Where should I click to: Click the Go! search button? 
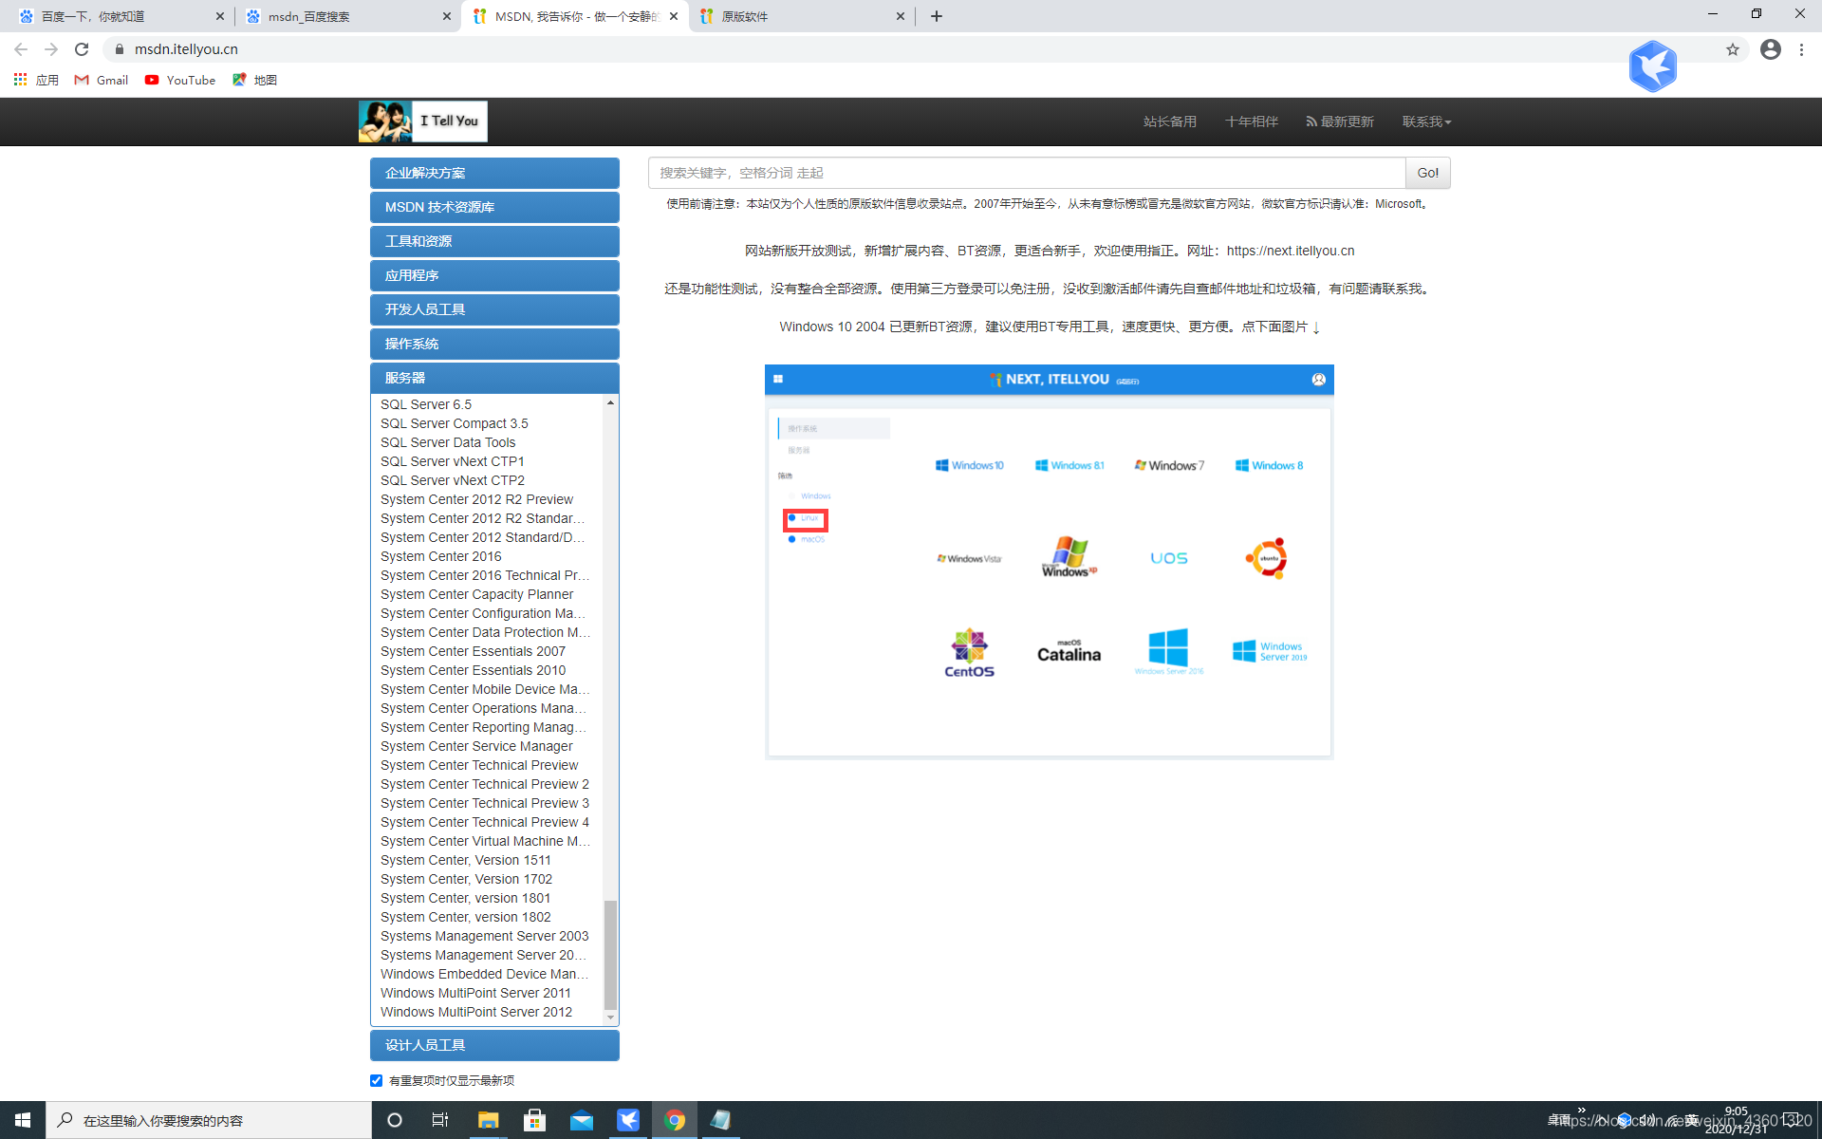(x=1427, y=173)
